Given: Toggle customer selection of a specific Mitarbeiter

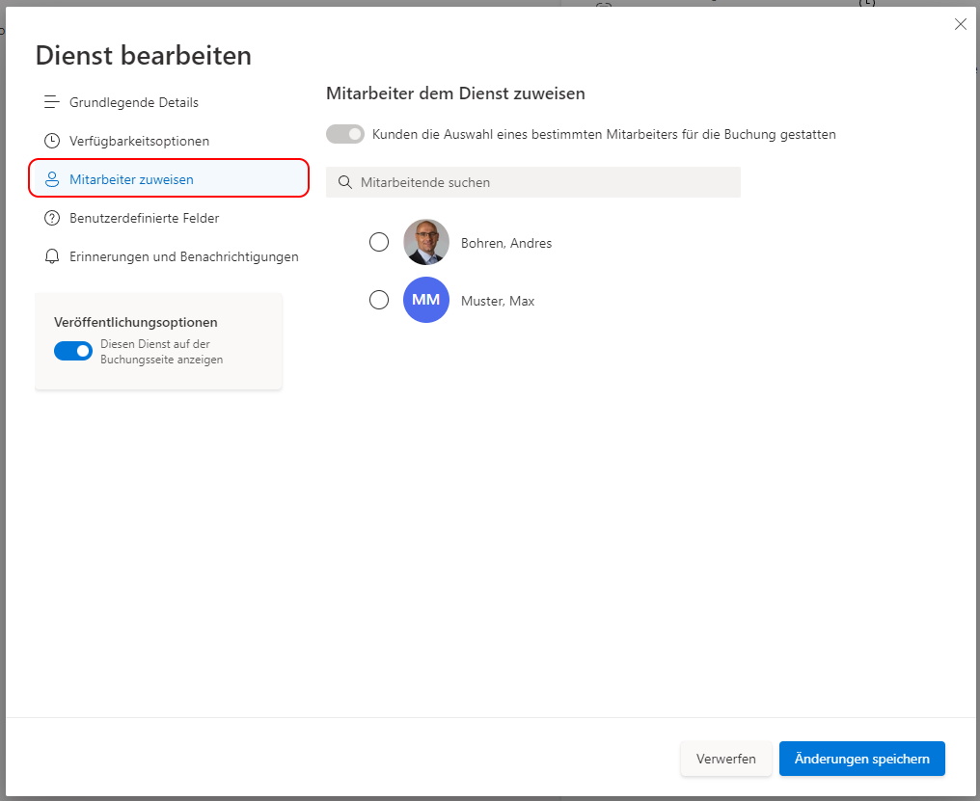Looking at the screenshot, I should pos(345,134).
